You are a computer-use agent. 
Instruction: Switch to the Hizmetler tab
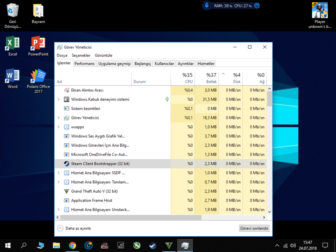(x=206, y=63)
